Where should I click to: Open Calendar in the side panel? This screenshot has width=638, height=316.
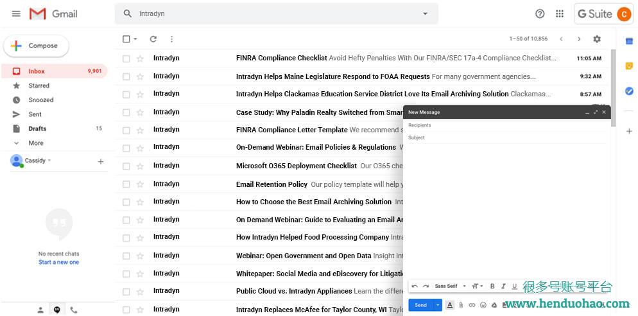629,40
